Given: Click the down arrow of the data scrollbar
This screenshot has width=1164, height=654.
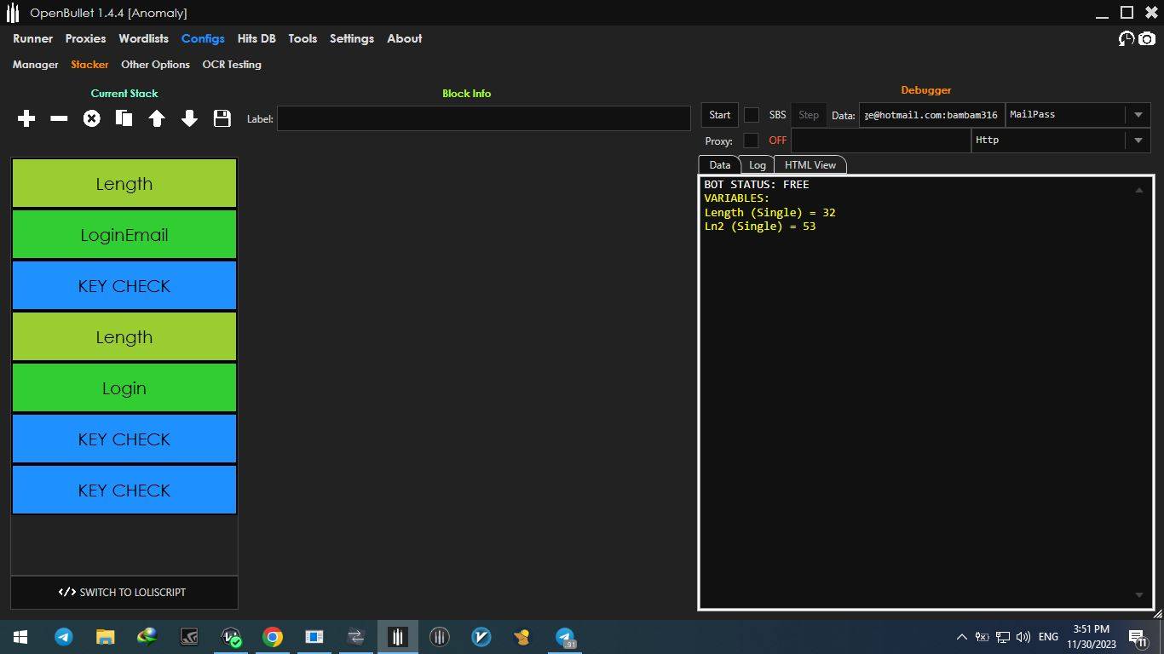Looking at the screenshot, I should coord(1139,595).
